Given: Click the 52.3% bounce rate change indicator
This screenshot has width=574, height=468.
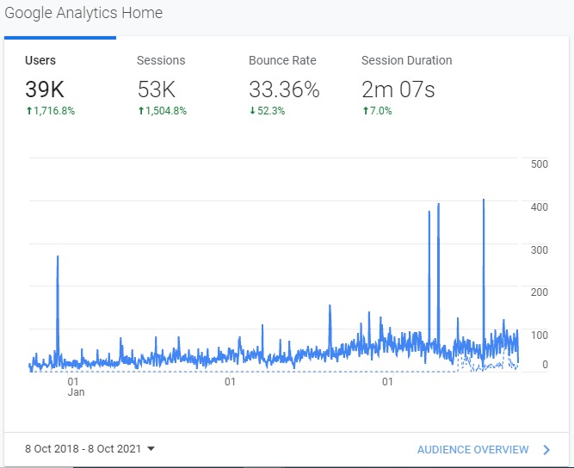Looking at the screenshot, I should point(268,110).
